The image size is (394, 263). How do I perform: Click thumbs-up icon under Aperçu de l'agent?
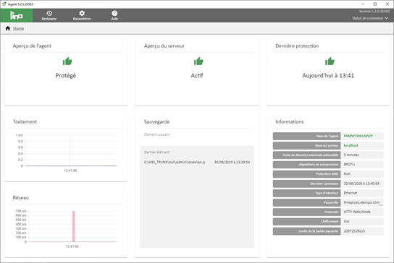(x=67, y=61)
